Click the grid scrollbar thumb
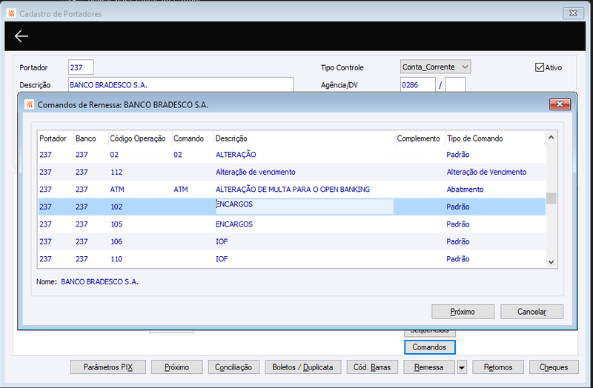 coord(551,198)
